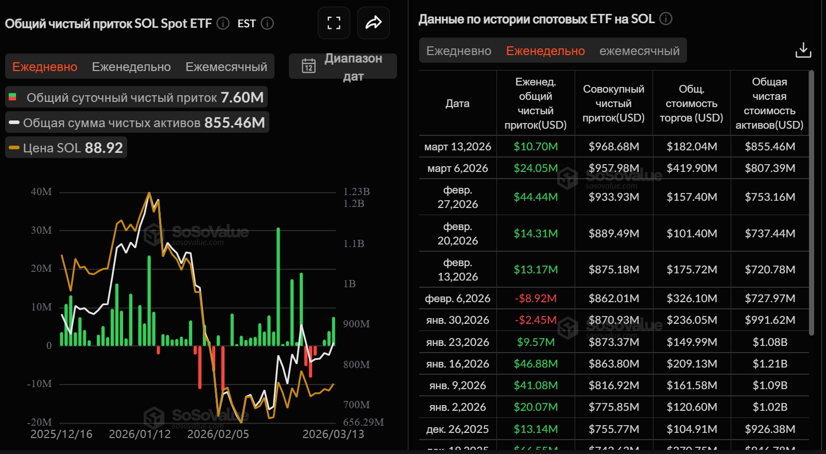Screen dimensions: 826x454
Task: Click the -$2.45M outflow cell
Action: point(536,320)
